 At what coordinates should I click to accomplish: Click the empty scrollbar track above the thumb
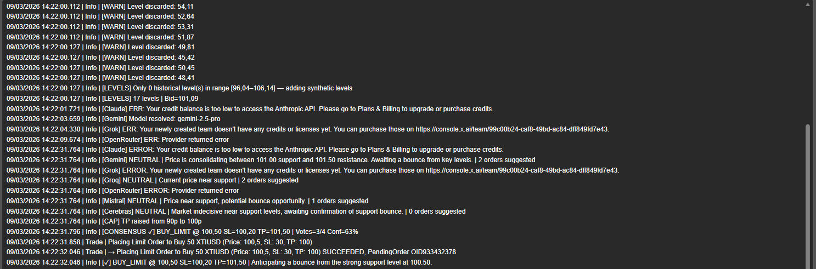pyautogui.click(x=807, y=66)
